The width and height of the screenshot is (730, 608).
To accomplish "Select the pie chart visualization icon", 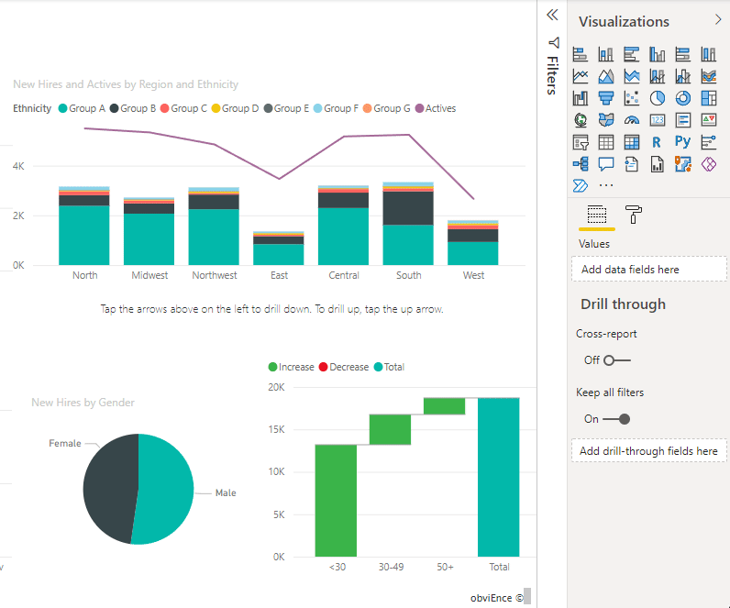I will click(x=657, y=97).
